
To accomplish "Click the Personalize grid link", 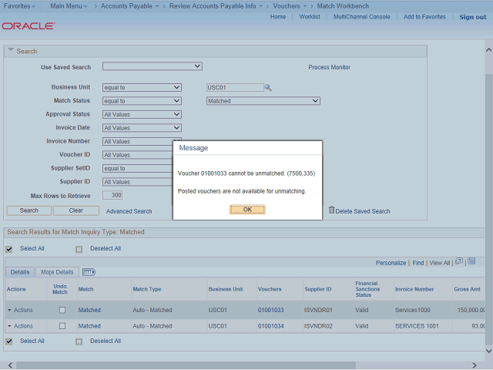I will click(x=391, y=263).
